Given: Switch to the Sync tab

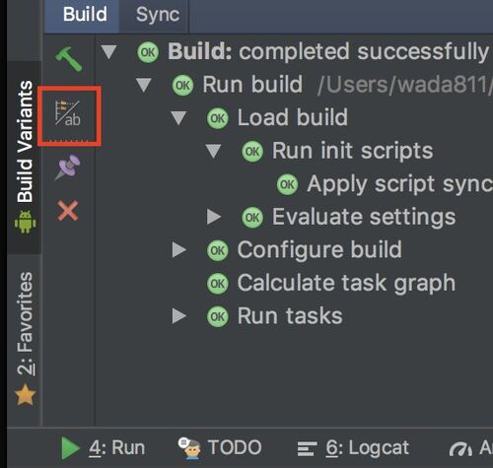Looking at the screenshot, I should [158, 15].
